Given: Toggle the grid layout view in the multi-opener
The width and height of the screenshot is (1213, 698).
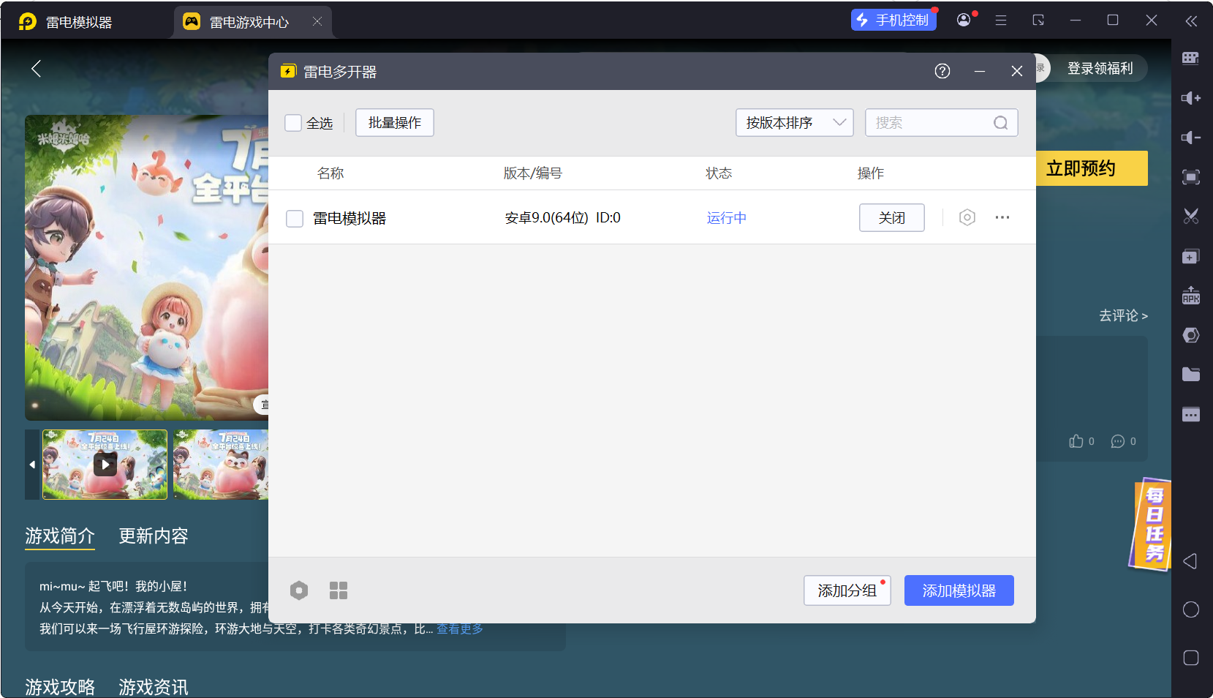Looking at the screenshot, I should [x=339, y=590].
